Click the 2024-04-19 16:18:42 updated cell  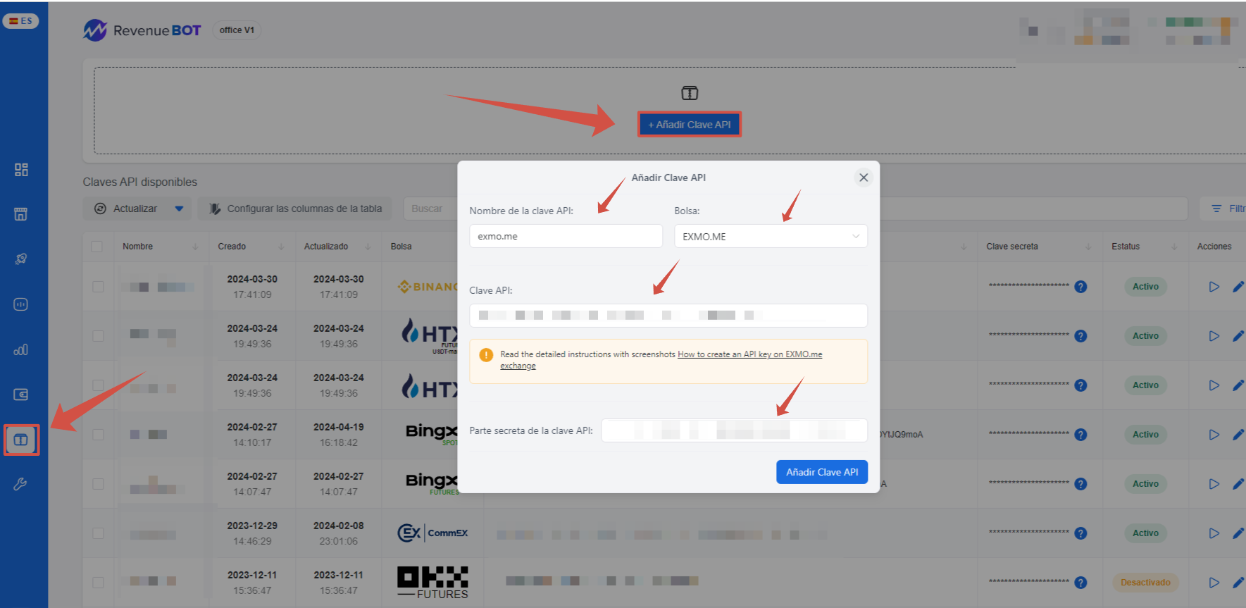coord(339,435)
